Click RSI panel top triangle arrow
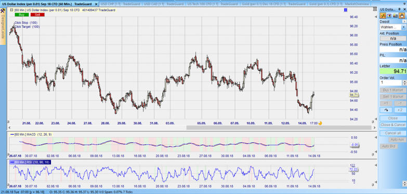Image resolution: width=407 pixels, height=194 pixels. point(376,165)
